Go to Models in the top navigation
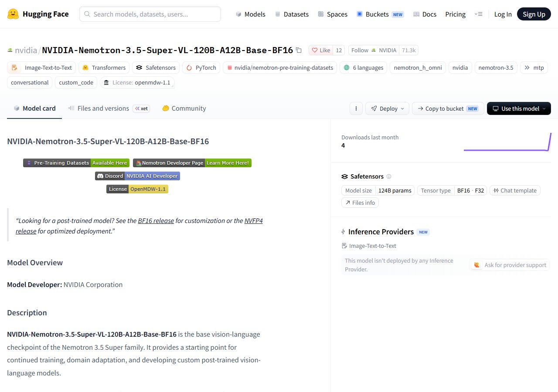This screenshot has width=558, height=392. pos(250,14)
